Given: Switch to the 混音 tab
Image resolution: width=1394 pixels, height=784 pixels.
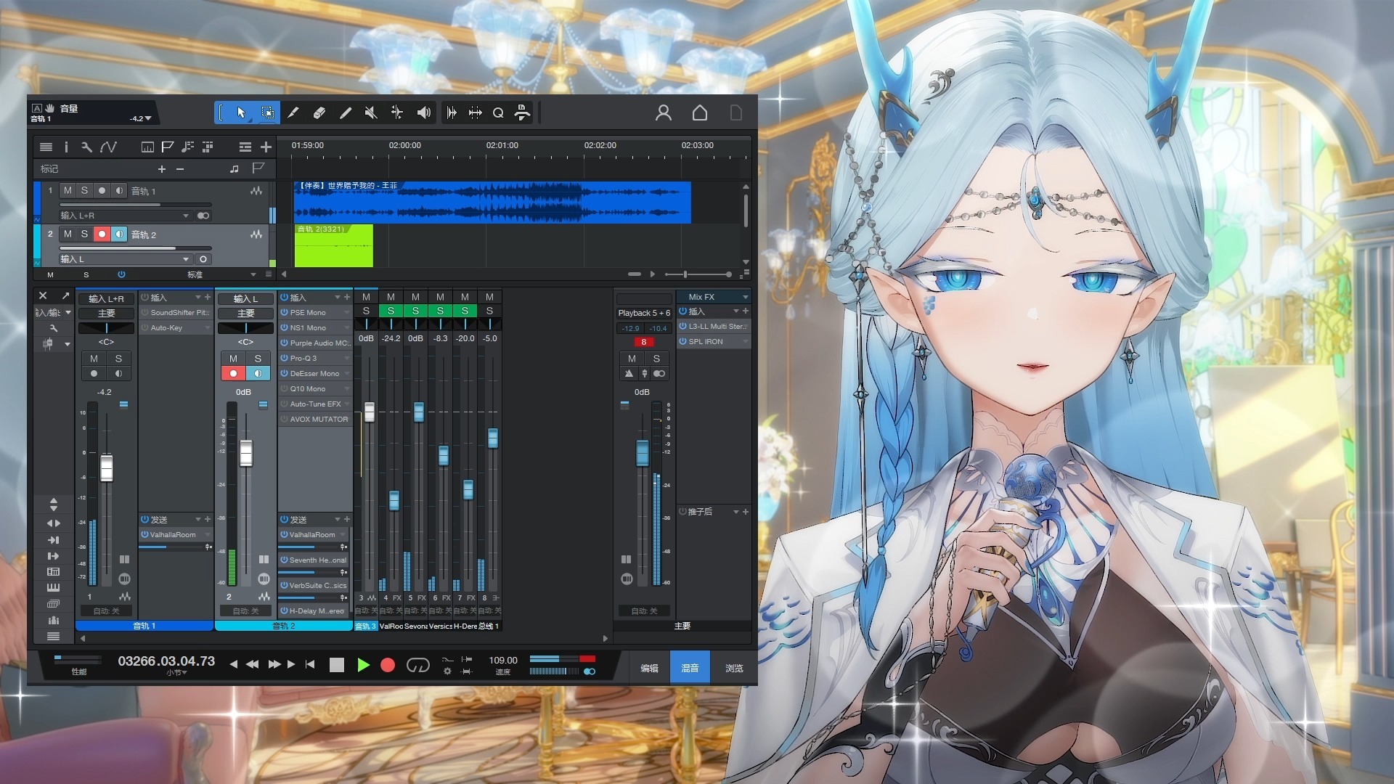Looking at the screenshot, I should [x=690, y=668].
